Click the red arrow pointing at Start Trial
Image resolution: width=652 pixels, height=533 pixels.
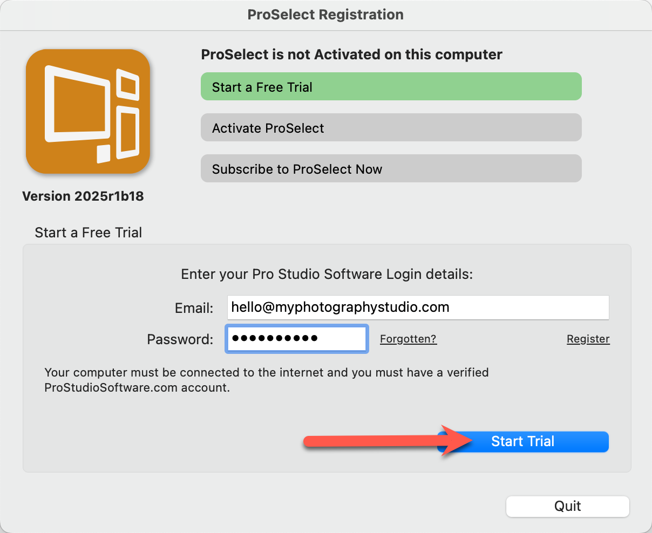pyautogui.click(x=378, y=441)
